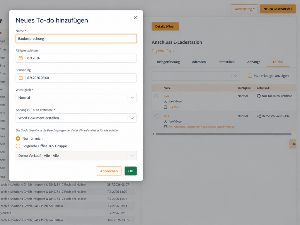The width and height of the screenshot is (300, 225).
Task: Switch to the Anhänge tab
Action: pos(254,62)
